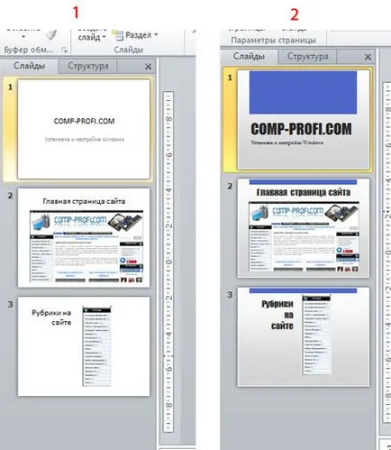391x450 pixels.
Task: Select left panel Главная страница сайта slide
Action: coord(84,238)
